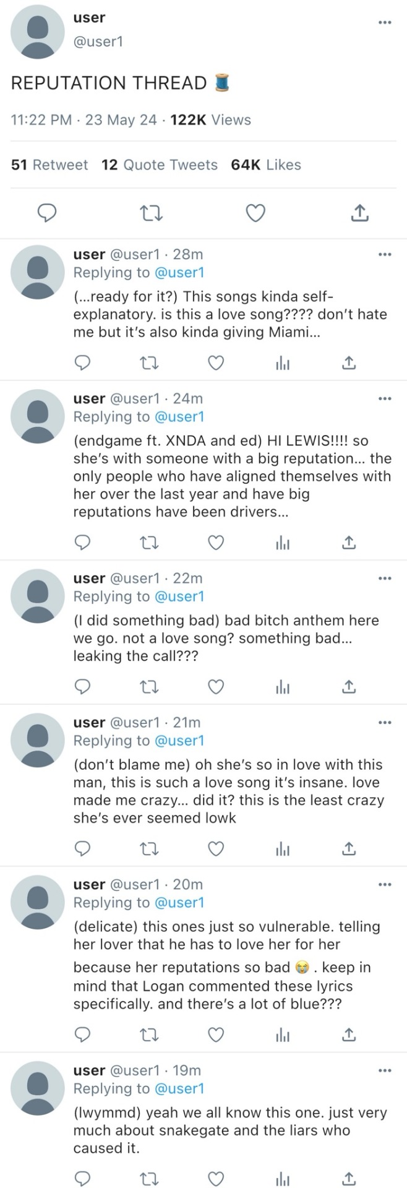Screen dimensions: 407x1188
Task: Like the '(lwymmd)' snakegate tweet
Action: (215, 1179)
